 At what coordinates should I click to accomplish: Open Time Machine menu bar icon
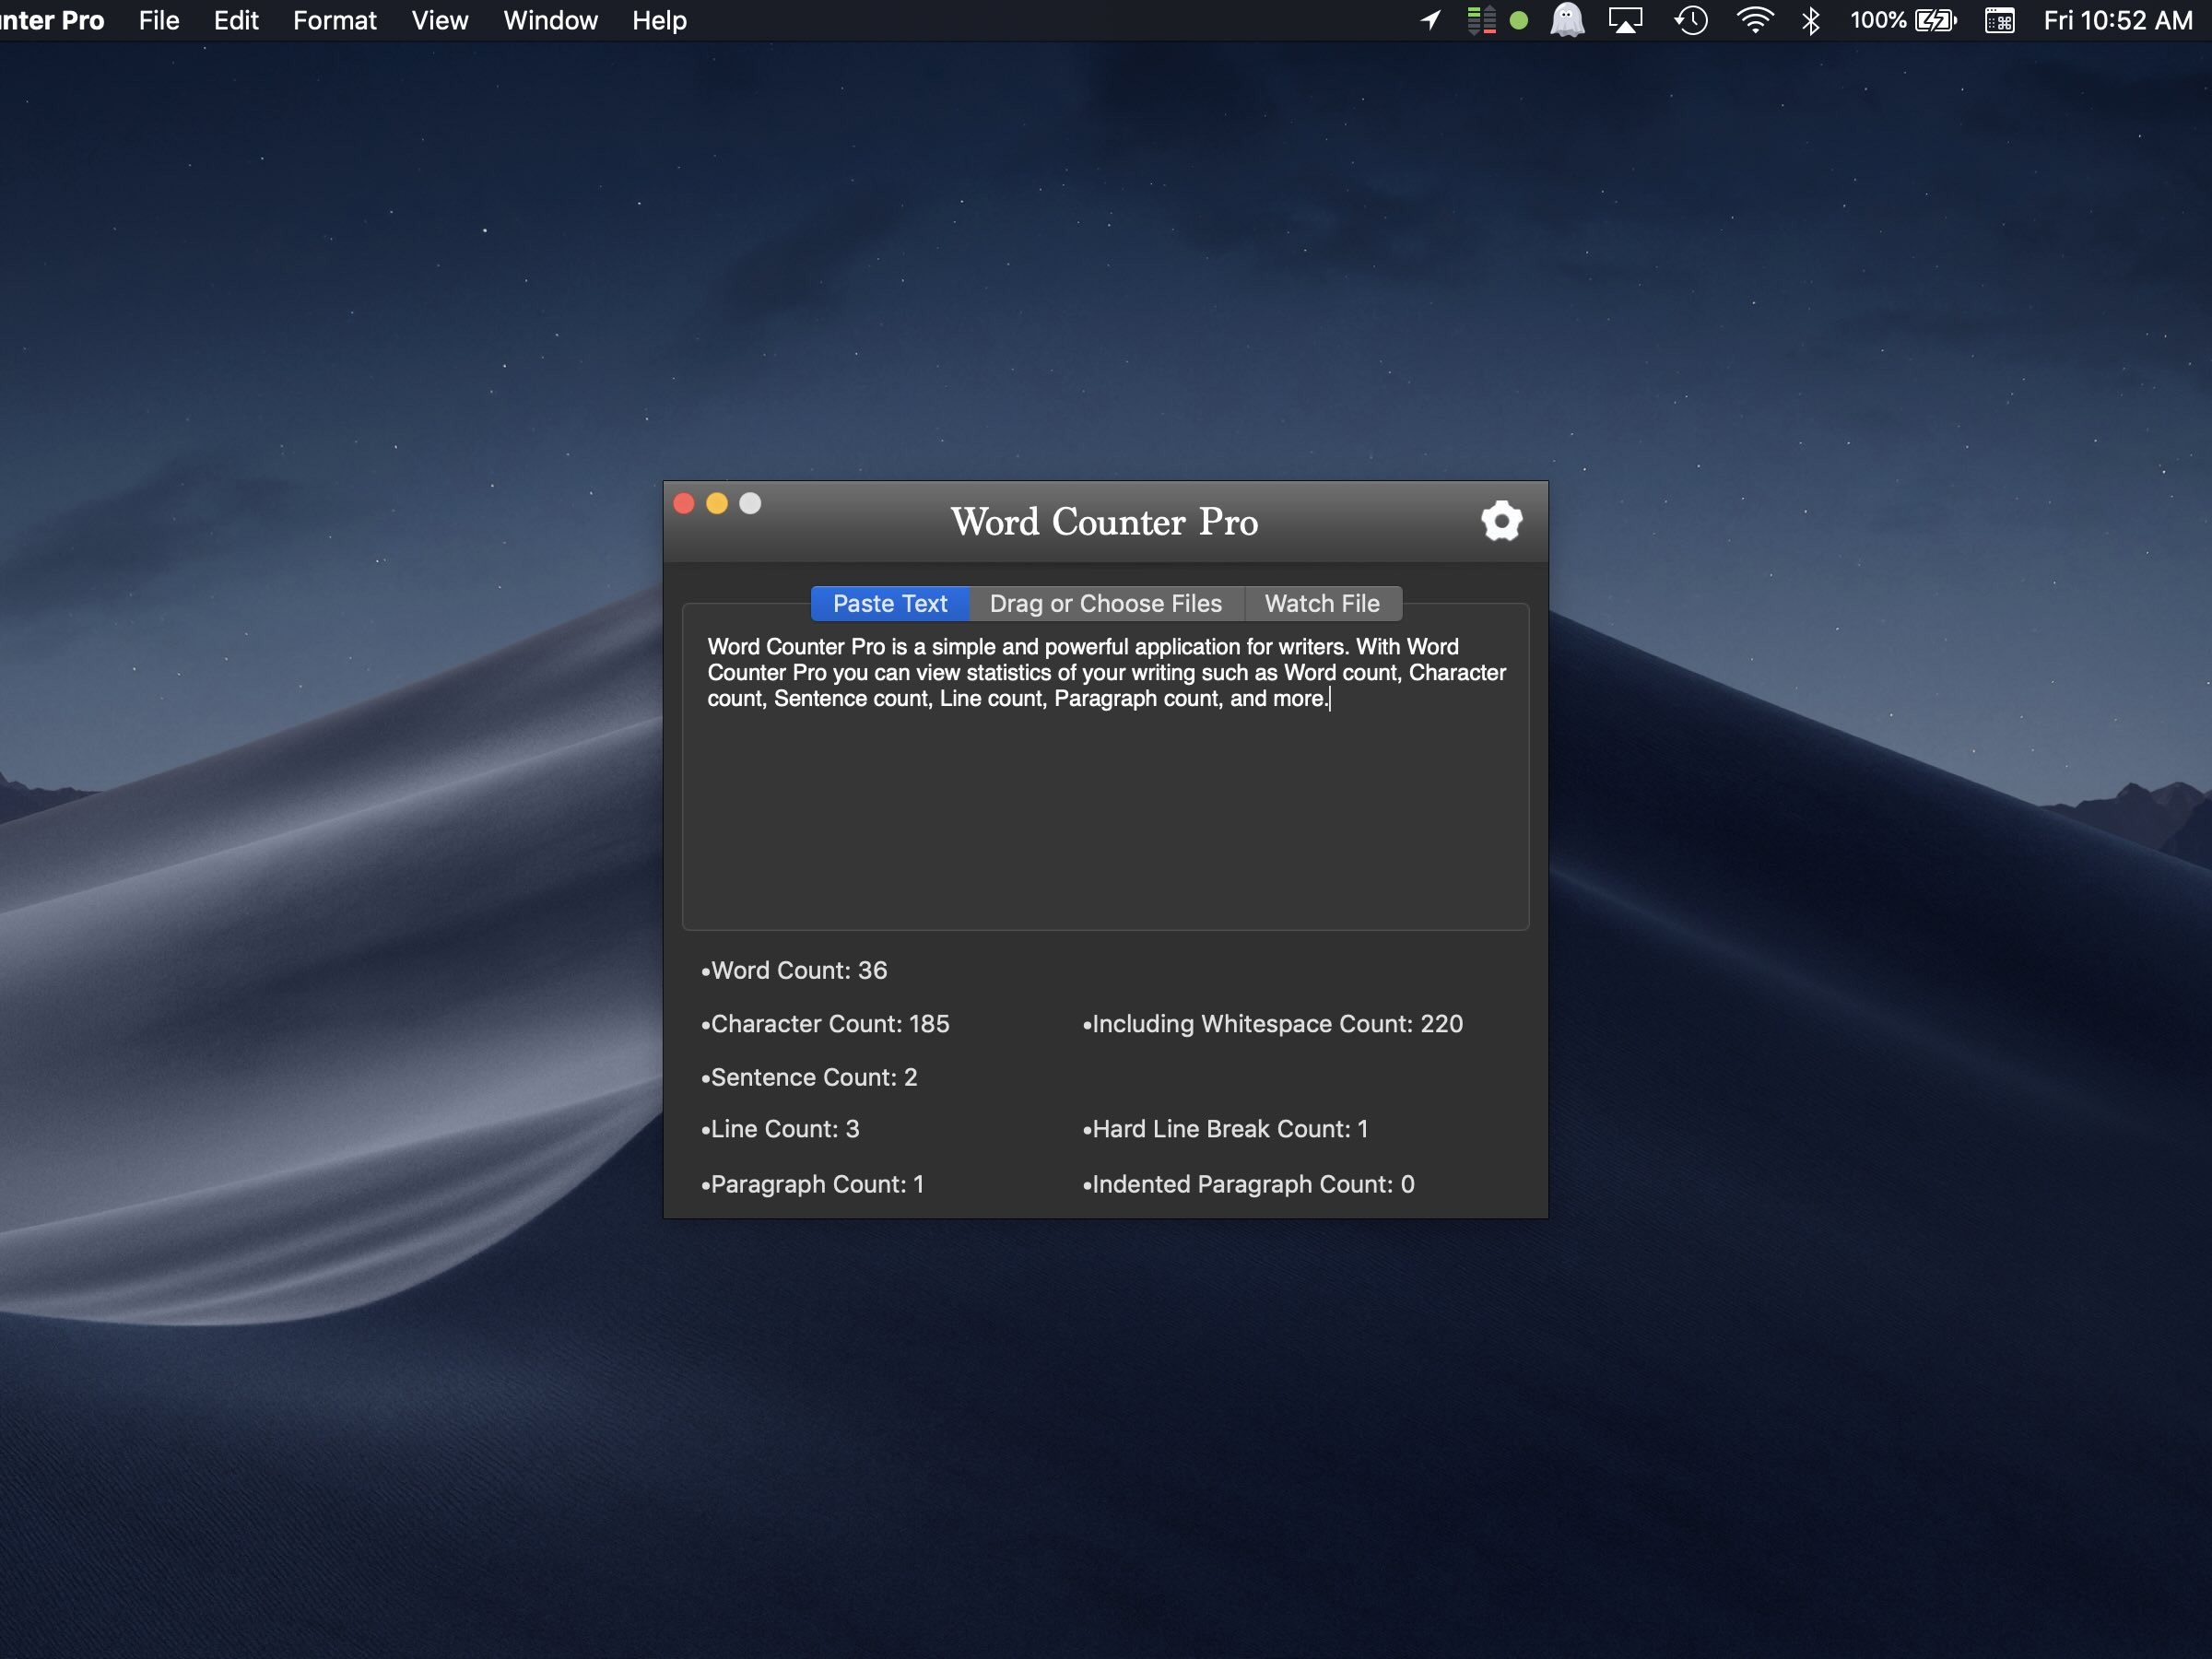[1691, 20]
